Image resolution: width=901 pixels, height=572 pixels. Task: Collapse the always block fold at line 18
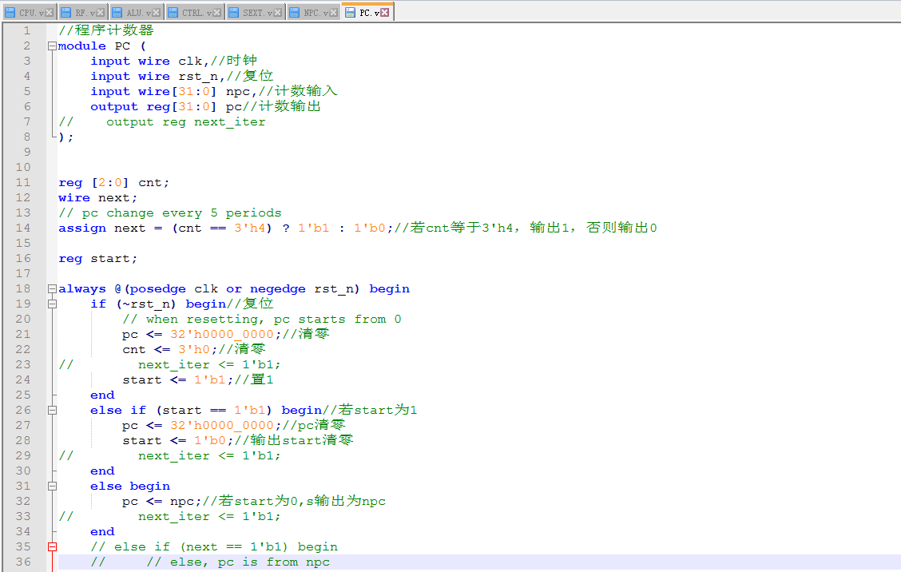(52, 288)
